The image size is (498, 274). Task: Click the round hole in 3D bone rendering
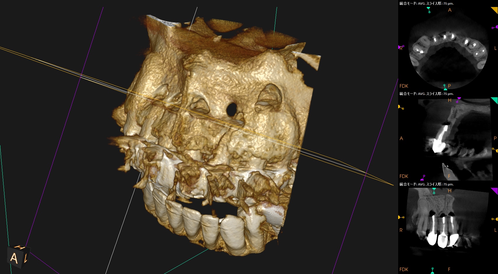tap(231, 109)
